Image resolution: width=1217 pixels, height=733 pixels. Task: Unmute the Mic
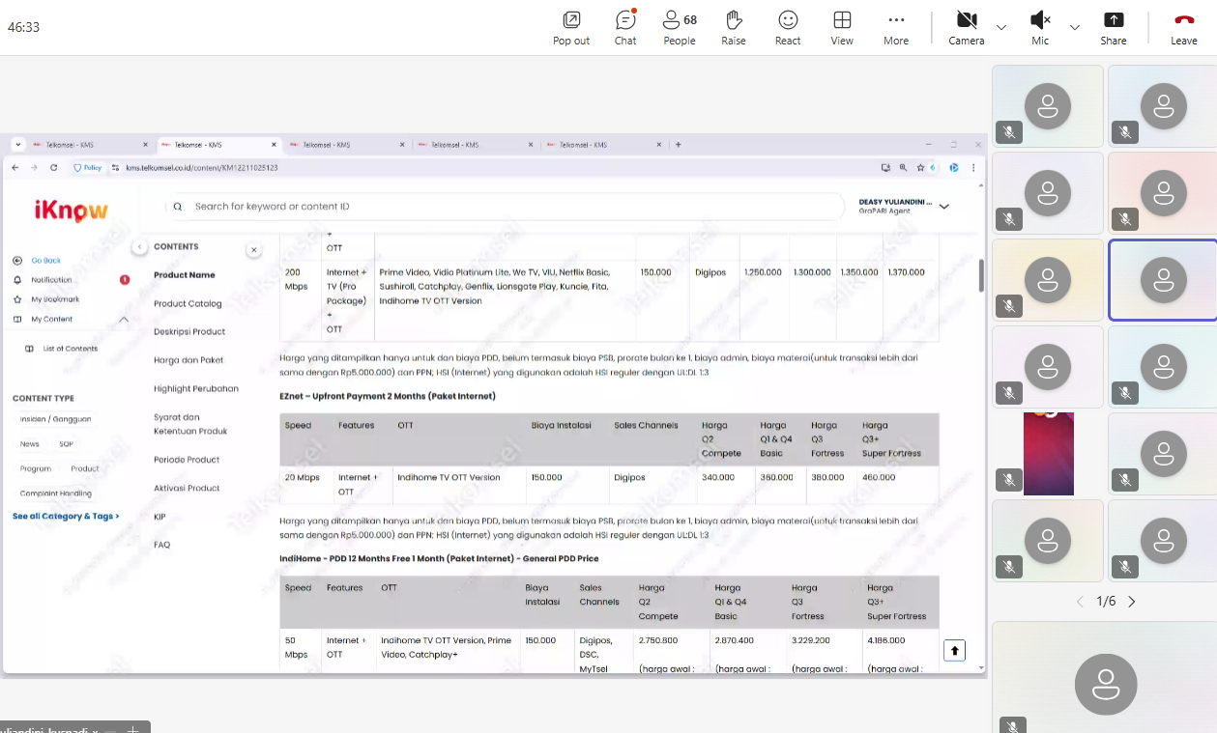pos(1040,28)
